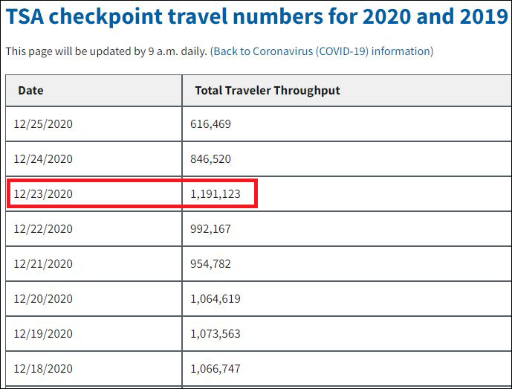Image resolution: width=512 pixels, height=389 pixels.
Task: Select the 12/25/2020 date cell
Action: [x=43, y=124]
